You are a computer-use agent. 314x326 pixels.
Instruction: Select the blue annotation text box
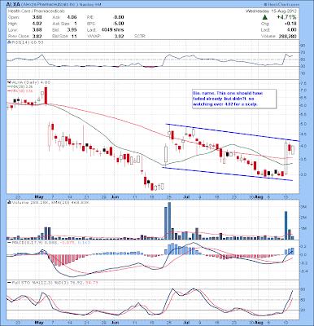coord(234,99)
